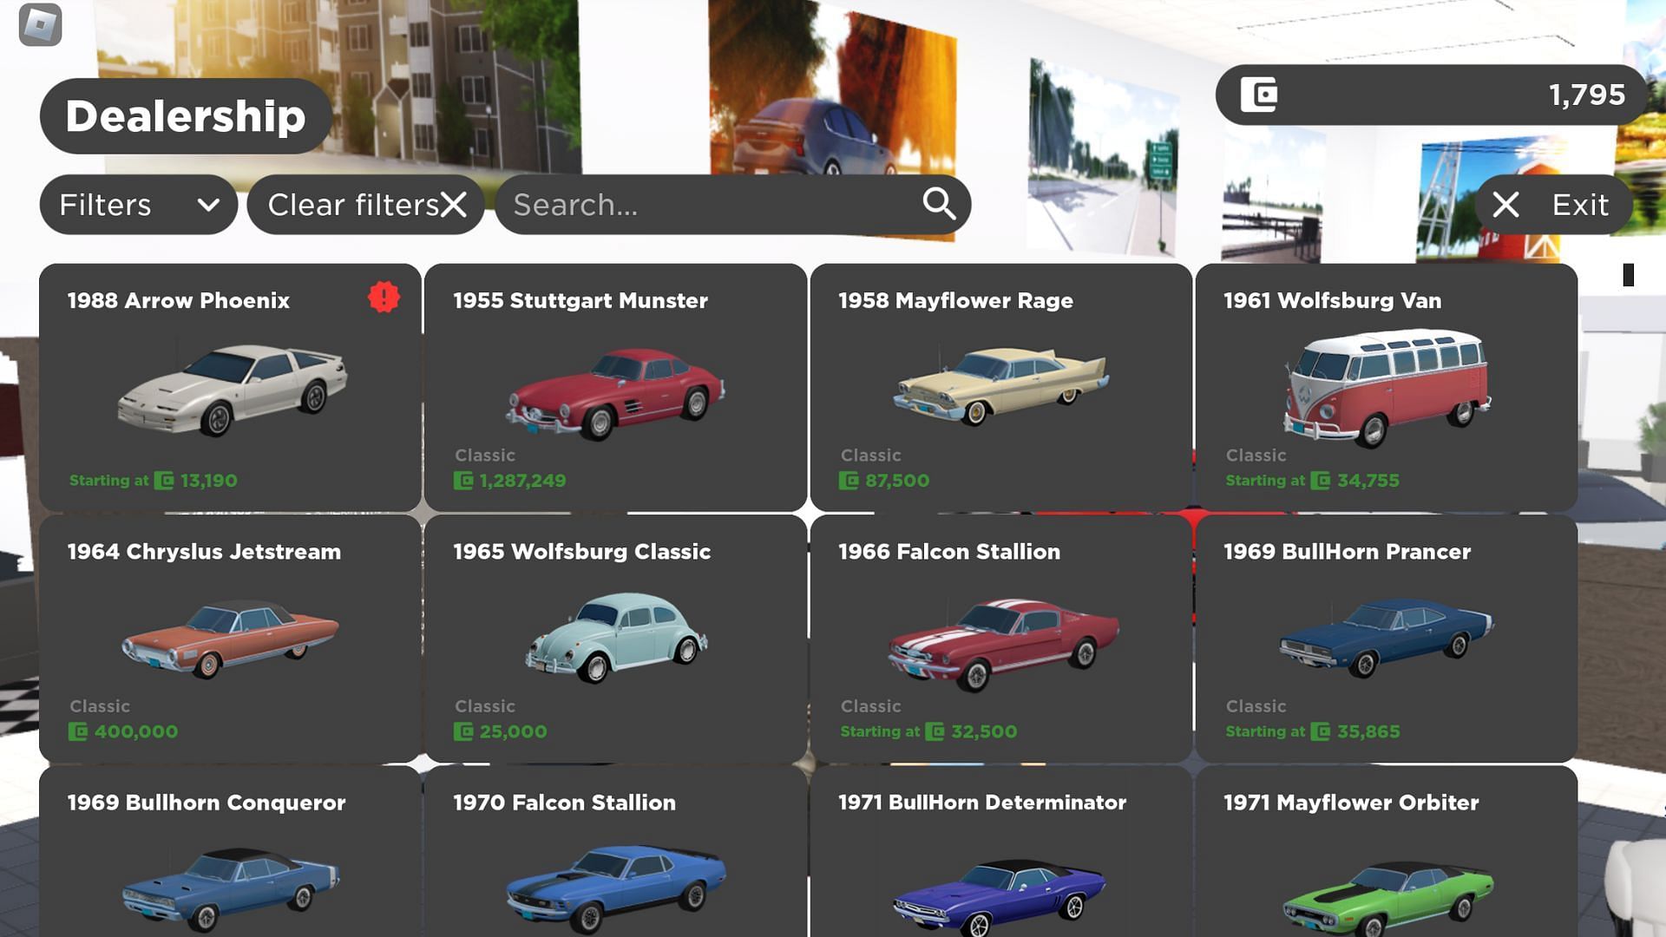Click Classic label on Wolfsburg Van card
This screenshot has width=1666, height=937.
pyautogui.click(x=1256, y=455)
